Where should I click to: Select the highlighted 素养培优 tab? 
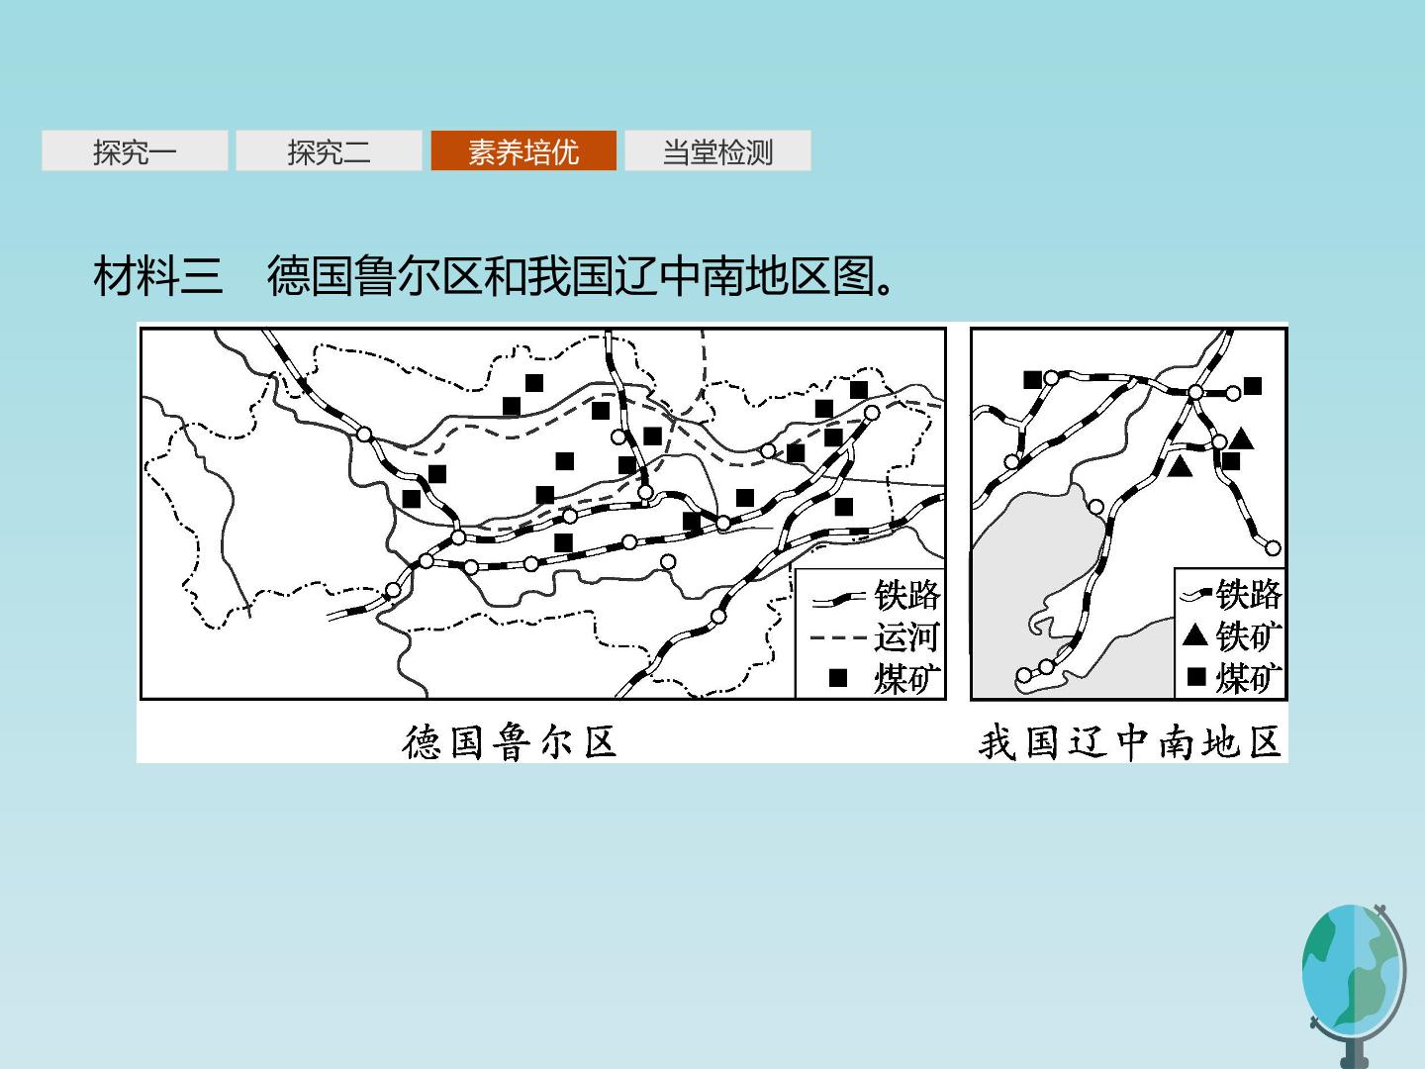pyautogui.click(x=523, y=151)
